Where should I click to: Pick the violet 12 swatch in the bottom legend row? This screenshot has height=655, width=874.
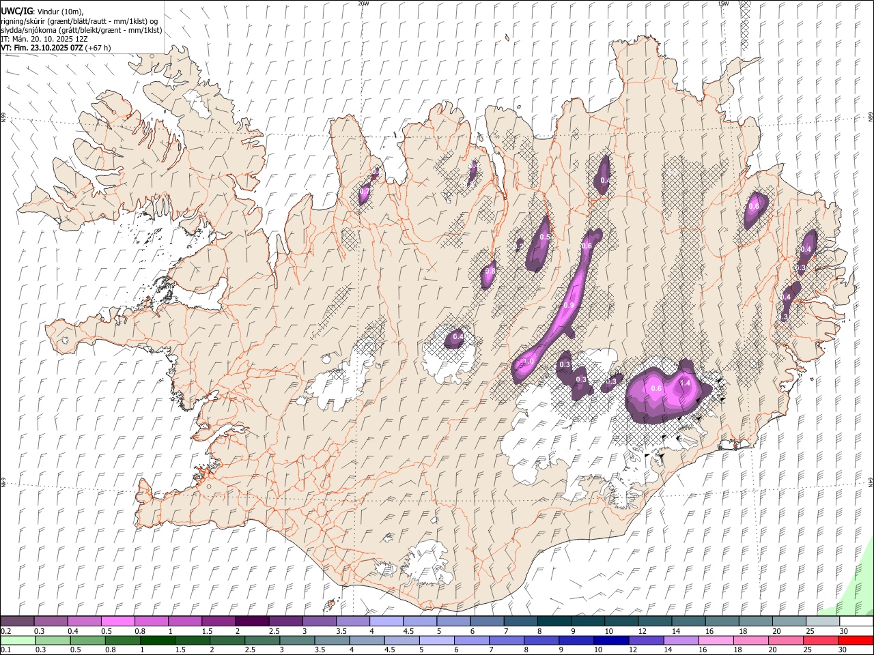coord(645,641)
